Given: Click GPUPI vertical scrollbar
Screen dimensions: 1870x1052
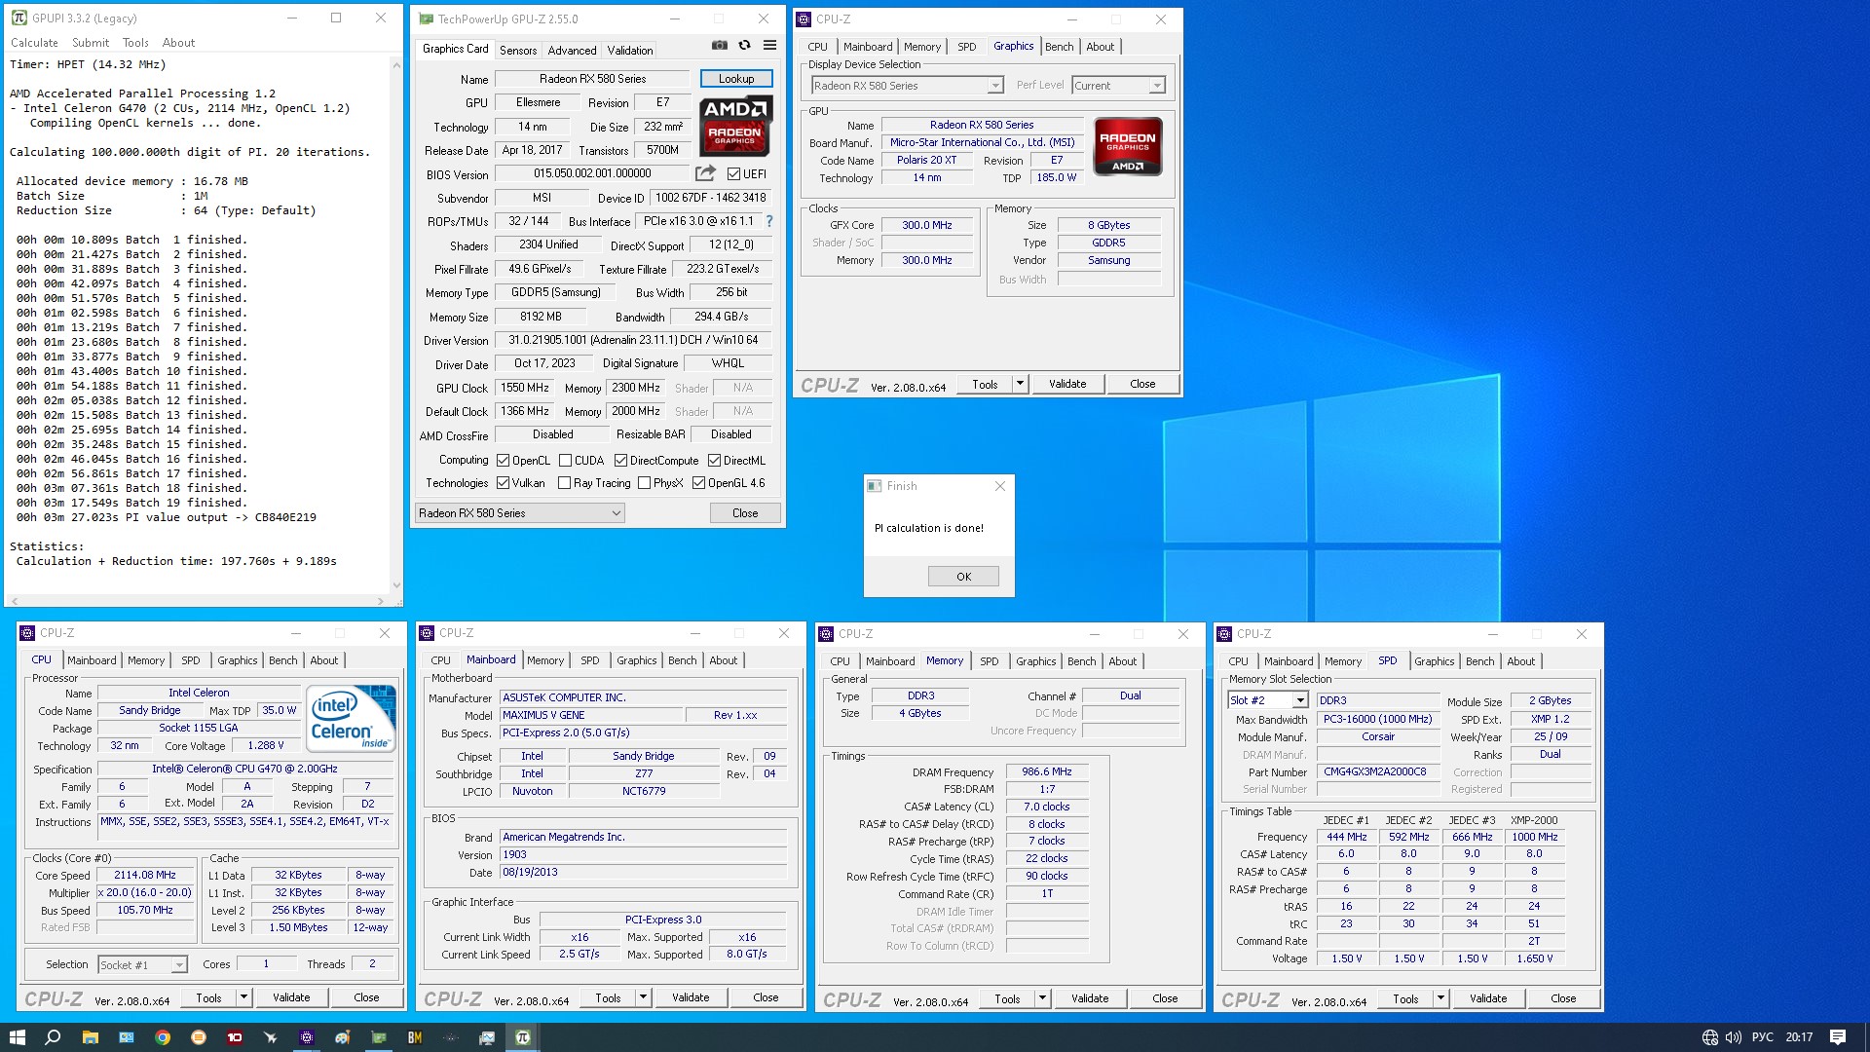Looking at the screenshot, I should [x=396, y=324].
